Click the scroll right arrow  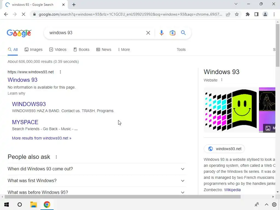click(x=273, y=197)
